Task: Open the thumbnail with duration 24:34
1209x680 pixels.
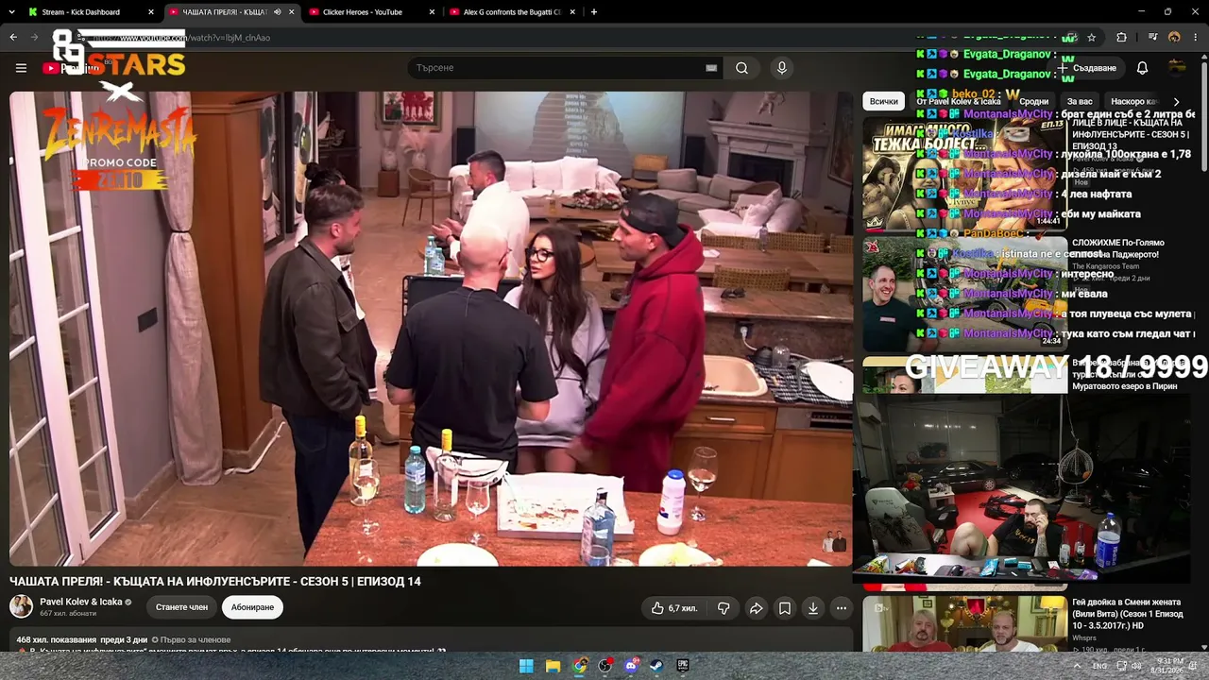Action: coord(964,294)
